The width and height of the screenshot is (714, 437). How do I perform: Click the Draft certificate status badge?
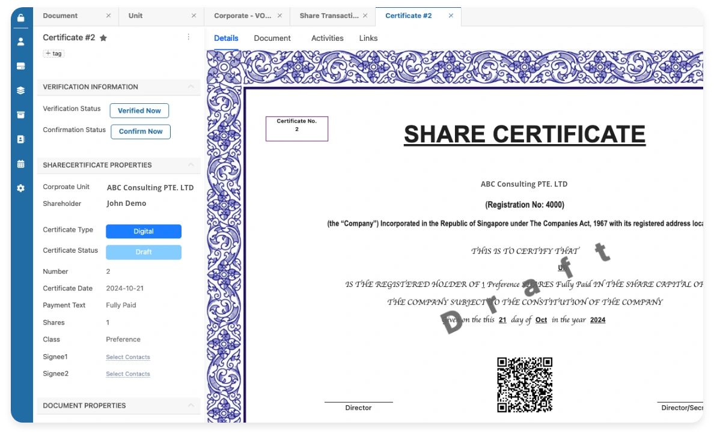click(144, 252)
